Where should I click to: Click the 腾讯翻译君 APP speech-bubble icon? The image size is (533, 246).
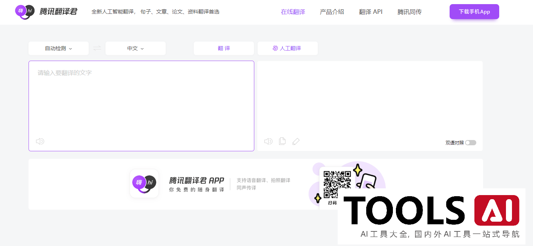[x=144, y=183]
